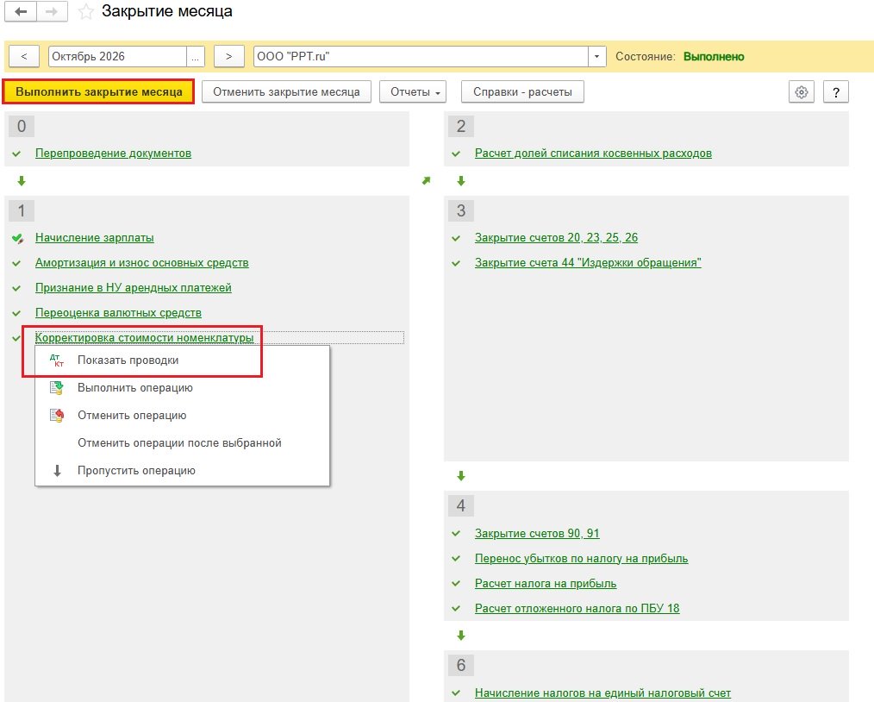Click the icon next to Отменить операцию
The width and height of the screenshot is (874, 702).
tap(57, 416)
